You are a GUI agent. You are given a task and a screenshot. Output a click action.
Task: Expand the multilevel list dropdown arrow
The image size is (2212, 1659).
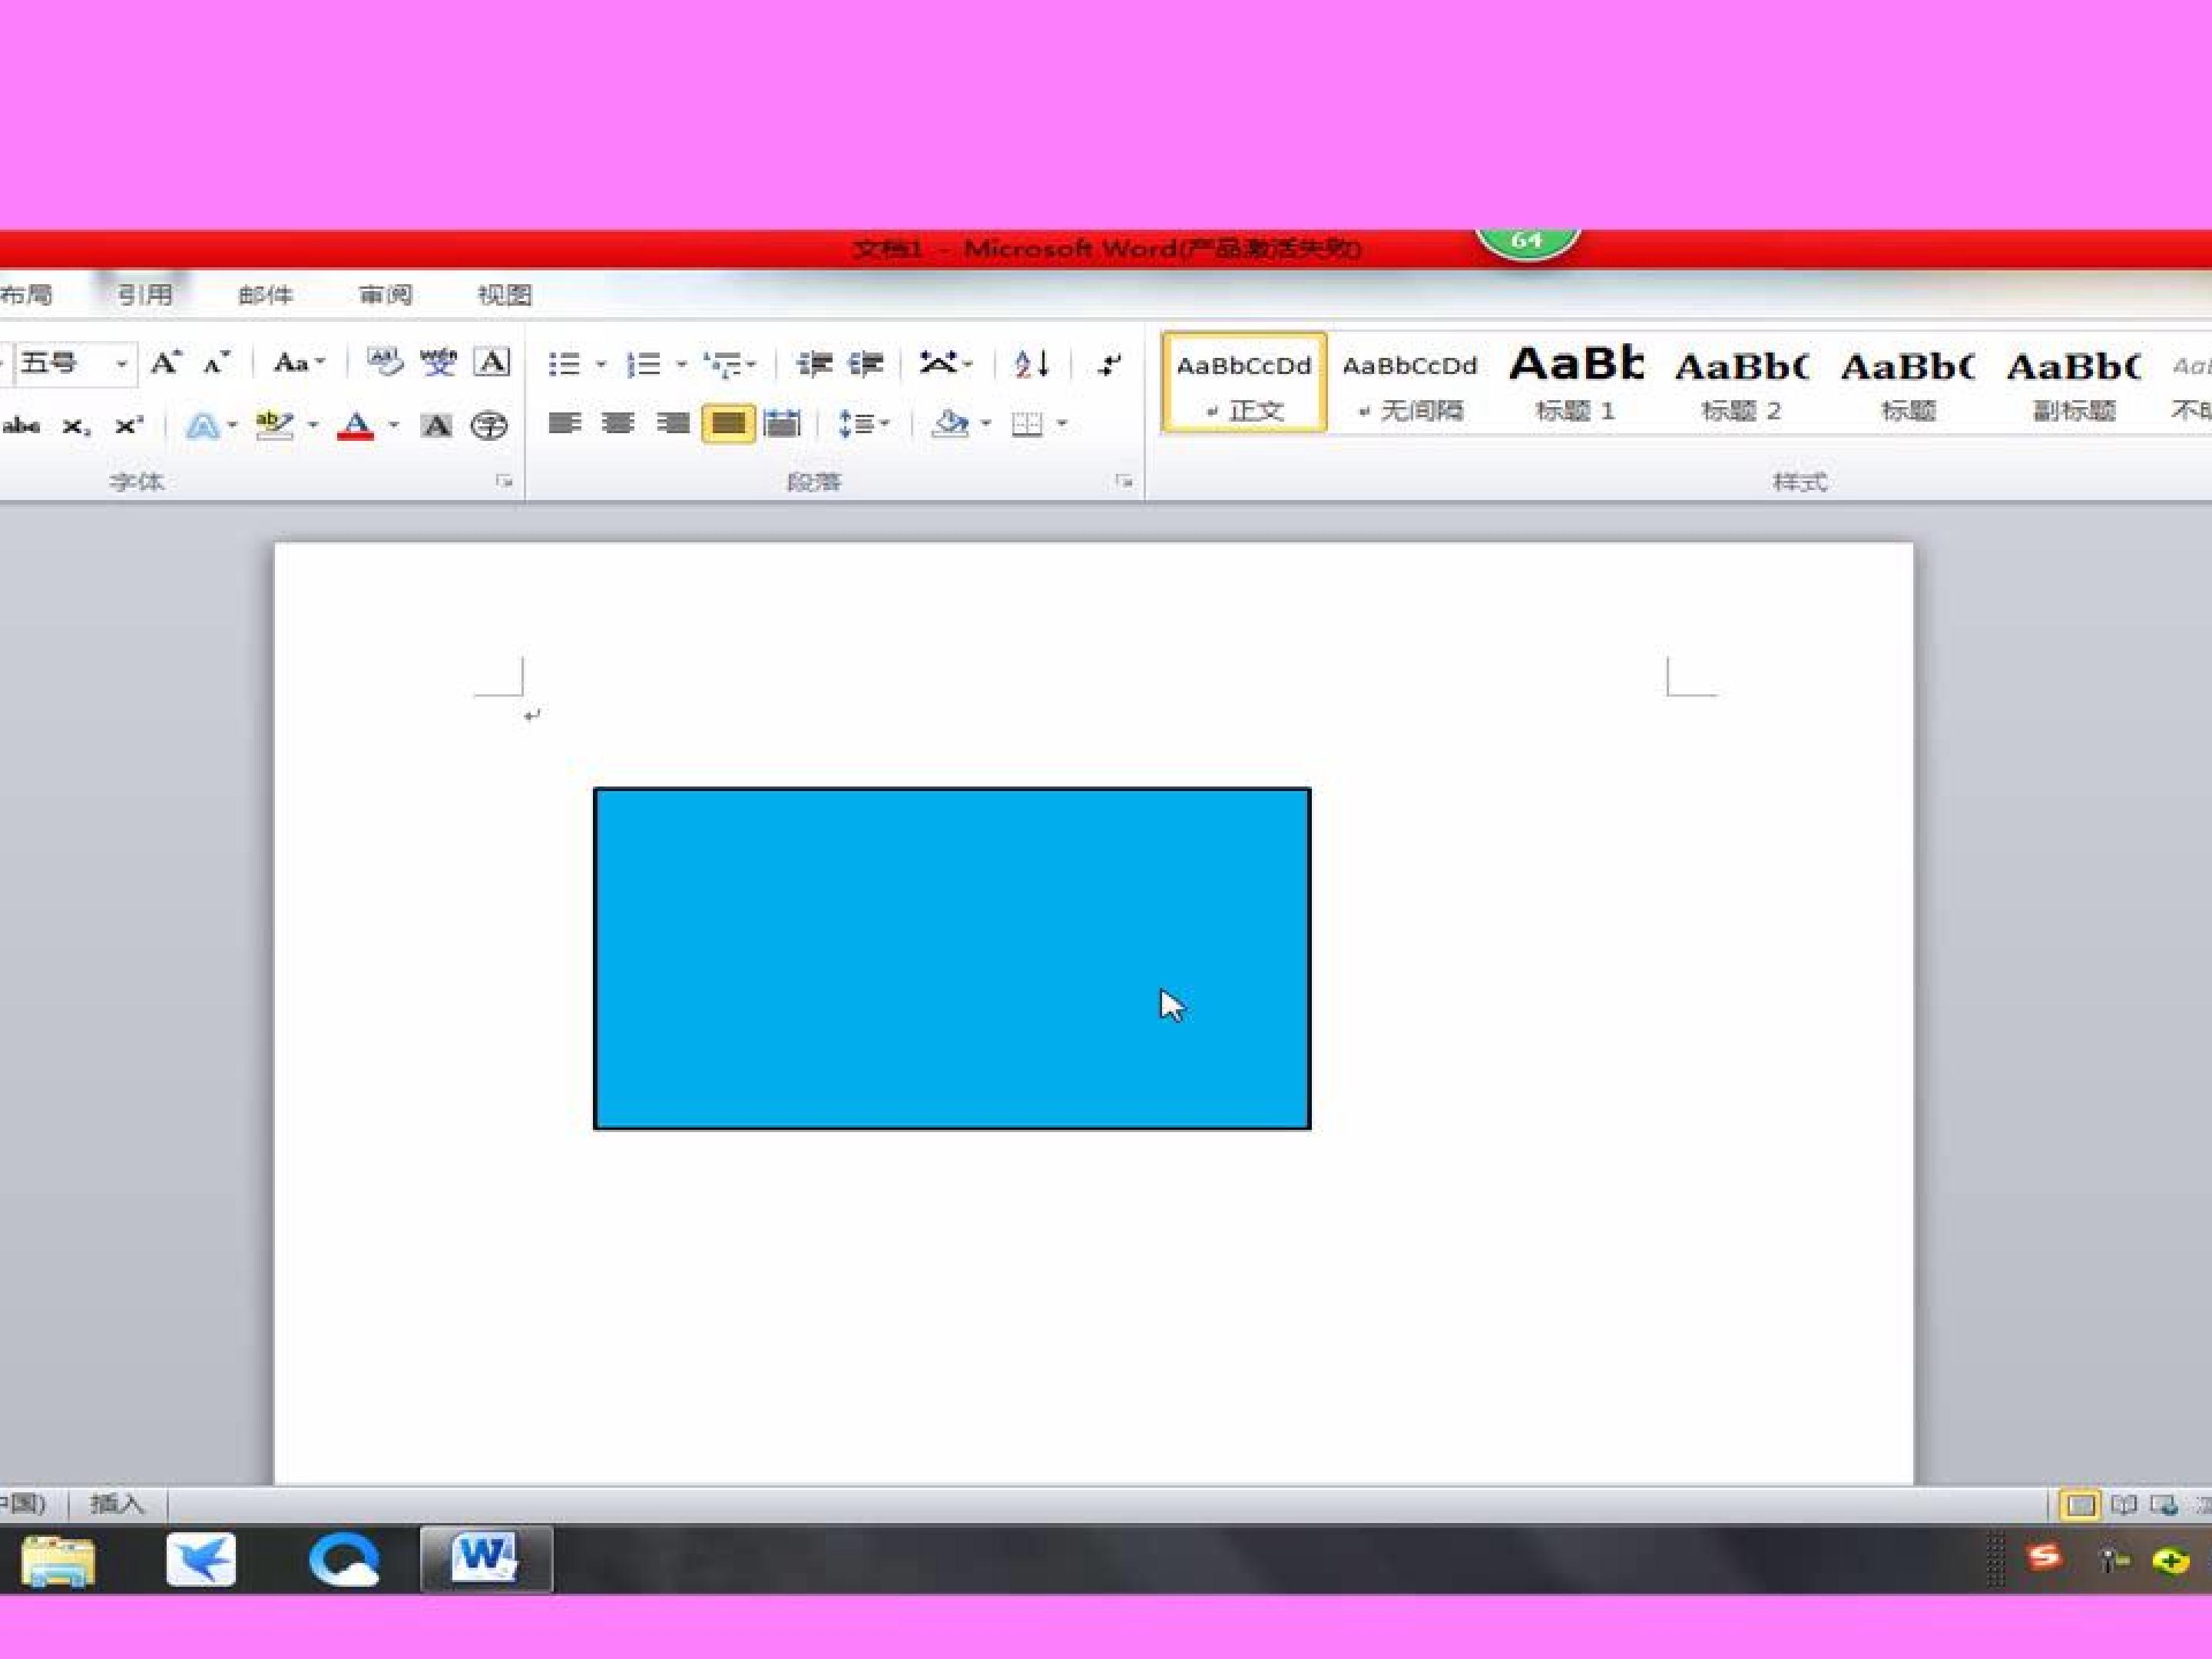point(751,365)
